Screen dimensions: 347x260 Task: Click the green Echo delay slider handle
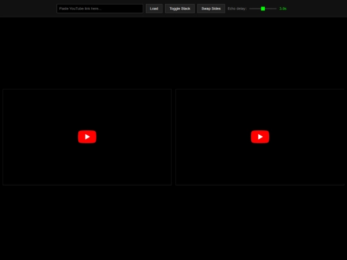(x=263, y=8)
